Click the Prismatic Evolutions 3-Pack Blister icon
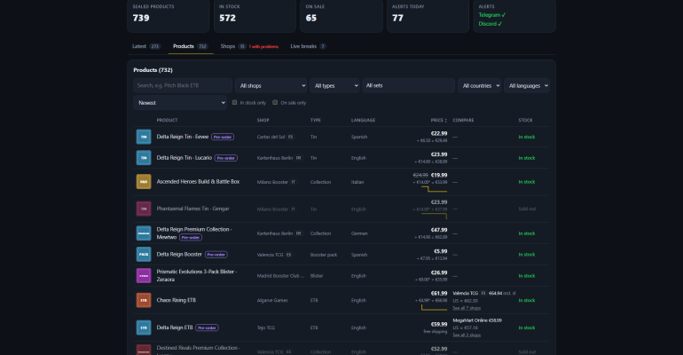This screenshot has width=683, height=355. click(x=144, y=276)
